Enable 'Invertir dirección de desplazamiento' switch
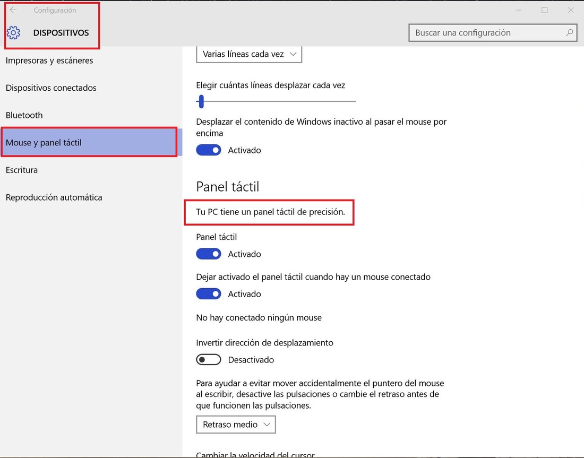Screen dimensions: 584x458 pos(209,360)
